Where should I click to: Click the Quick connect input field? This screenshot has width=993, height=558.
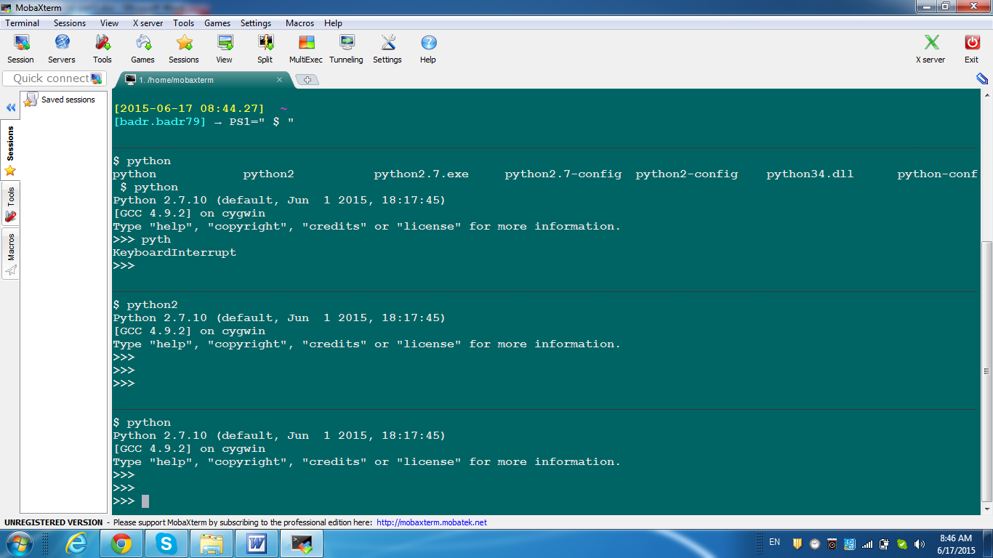(55, 78)
